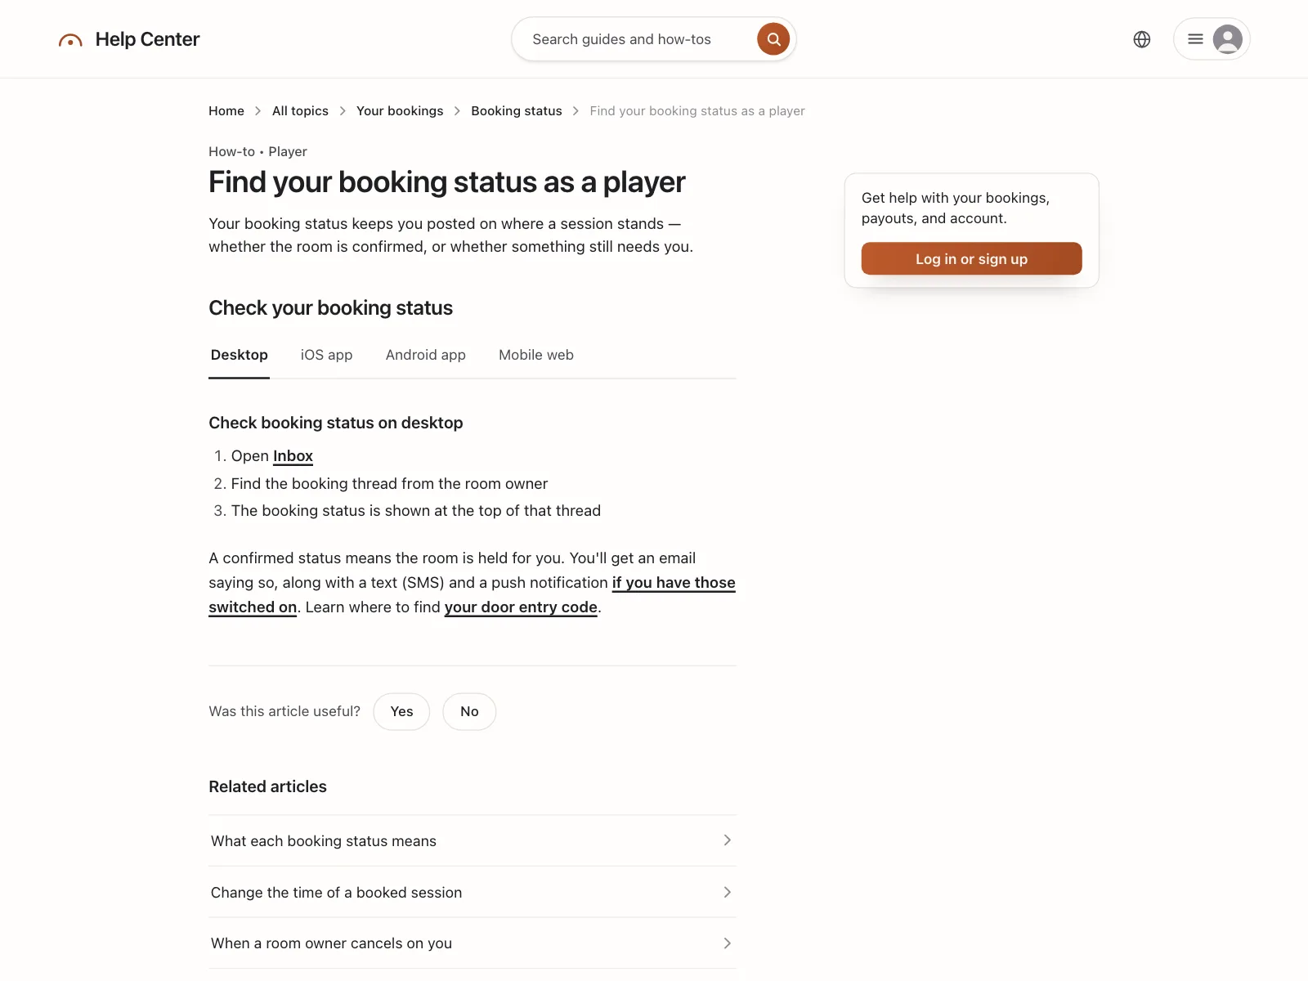Screen dimensions: 1308x981
Task: Open 'Change the time of a booked session' article
Action: (473, 892)
